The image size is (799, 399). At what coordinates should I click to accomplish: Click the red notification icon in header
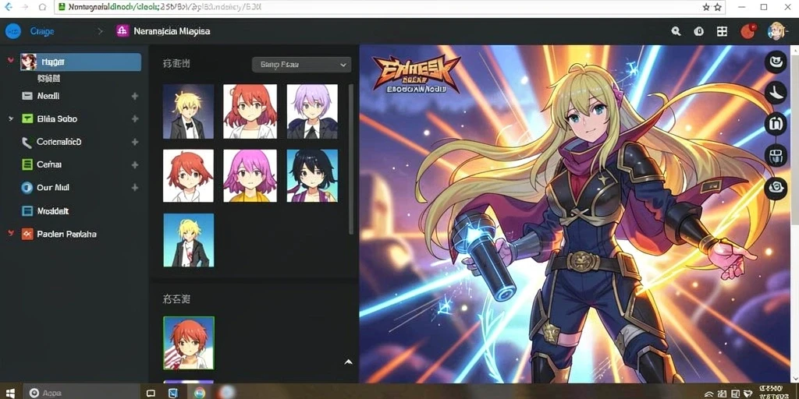click(748, 31)
